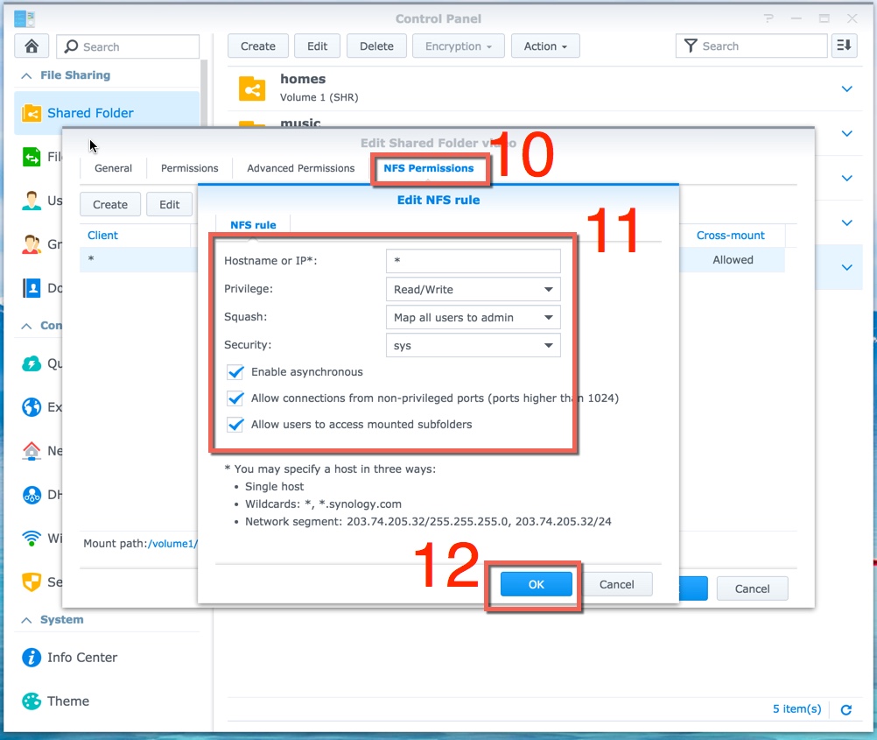Click the refresh icon beside item count
This screenshot has width=877, height=740.
point(845,709)
